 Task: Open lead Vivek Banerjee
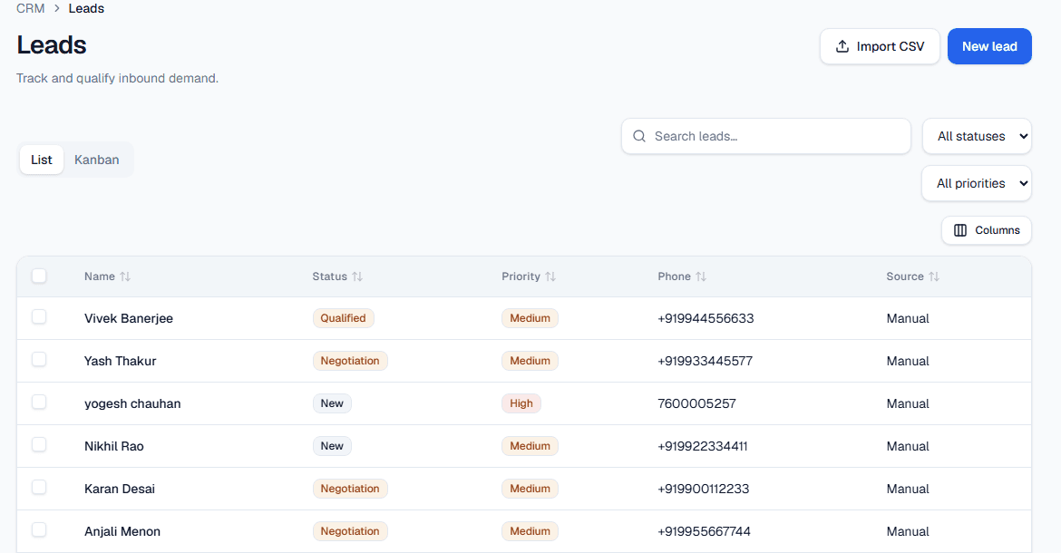point(129,318)
